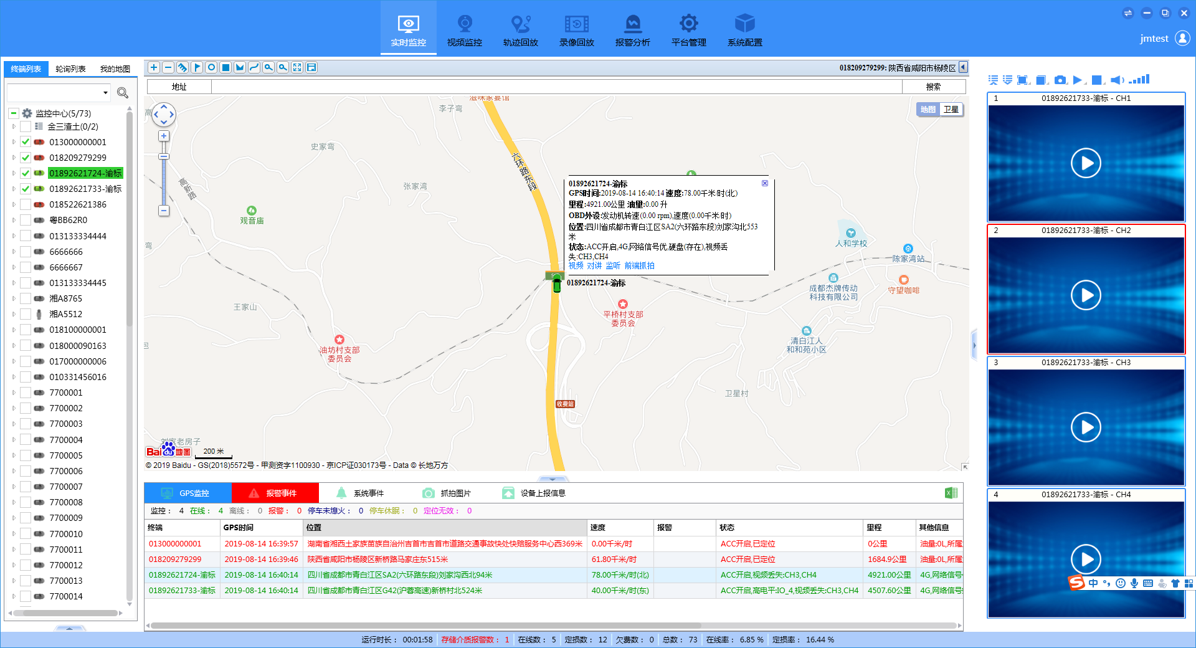Open 系统配置 system configuration module

(745, 29)
